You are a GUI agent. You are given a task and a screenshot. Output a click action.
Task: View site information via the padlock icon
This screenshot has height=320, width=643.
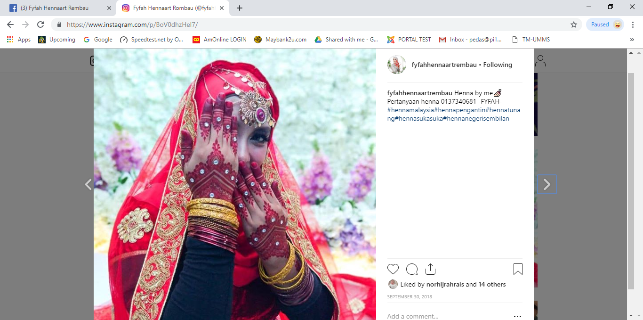[59, 25]
